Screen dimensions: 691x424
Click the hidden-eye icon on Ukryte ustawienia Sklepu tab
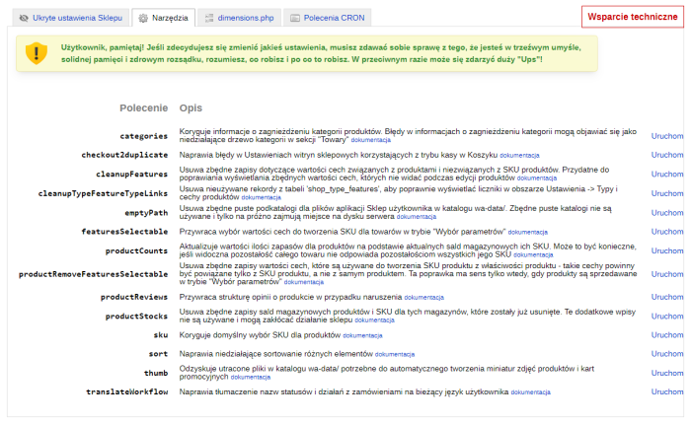click(x=24, y=18)
